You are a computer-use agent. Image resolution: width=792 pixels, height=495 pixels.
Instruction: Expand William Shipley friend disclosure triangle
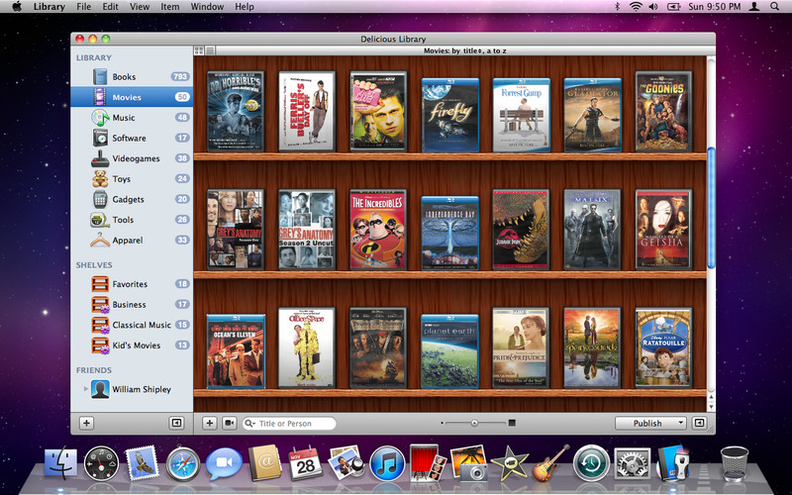pyautogui.click(x=84, y=389)
